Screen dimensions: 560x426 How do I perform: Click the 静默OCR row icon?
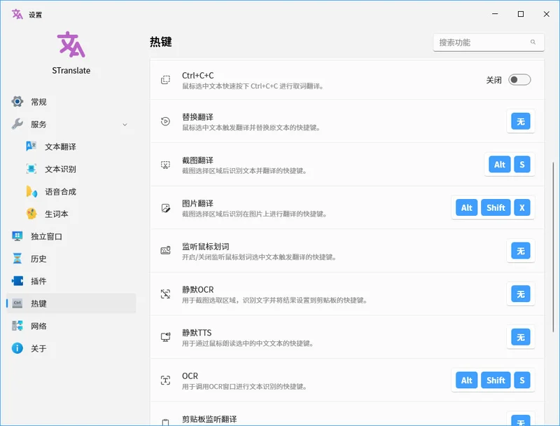tap(165, 294)
